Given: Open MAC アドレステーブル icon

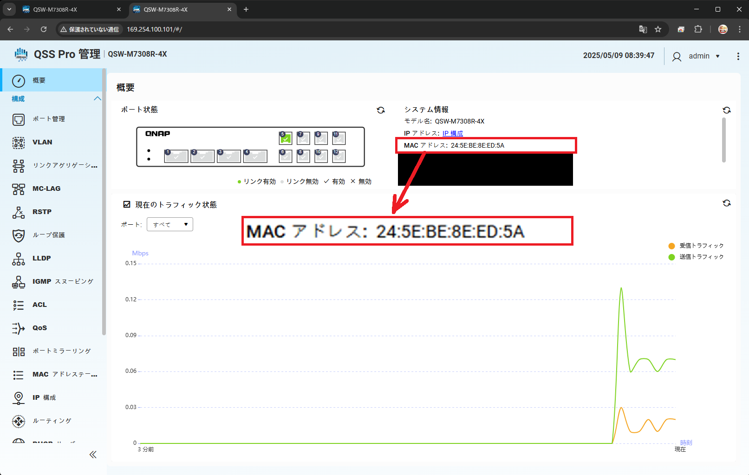Looking at the screenshot, I should tap(19, 375).
